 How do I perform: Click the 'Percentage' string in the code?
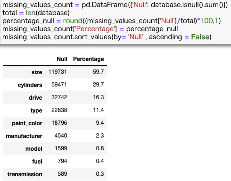pyautogui.click(x=95, y=29)
